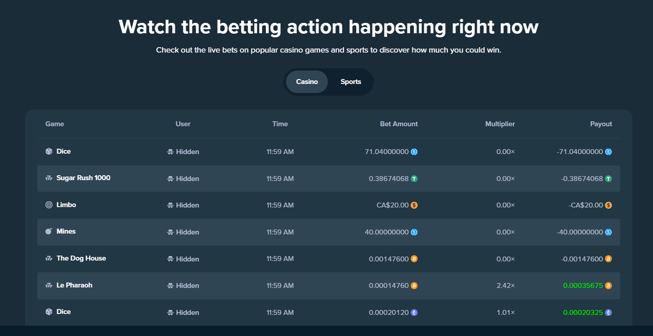The height and width of the screenshot is (336, 653).
Task: Click the dice icon in the first row
Action: 49,151
